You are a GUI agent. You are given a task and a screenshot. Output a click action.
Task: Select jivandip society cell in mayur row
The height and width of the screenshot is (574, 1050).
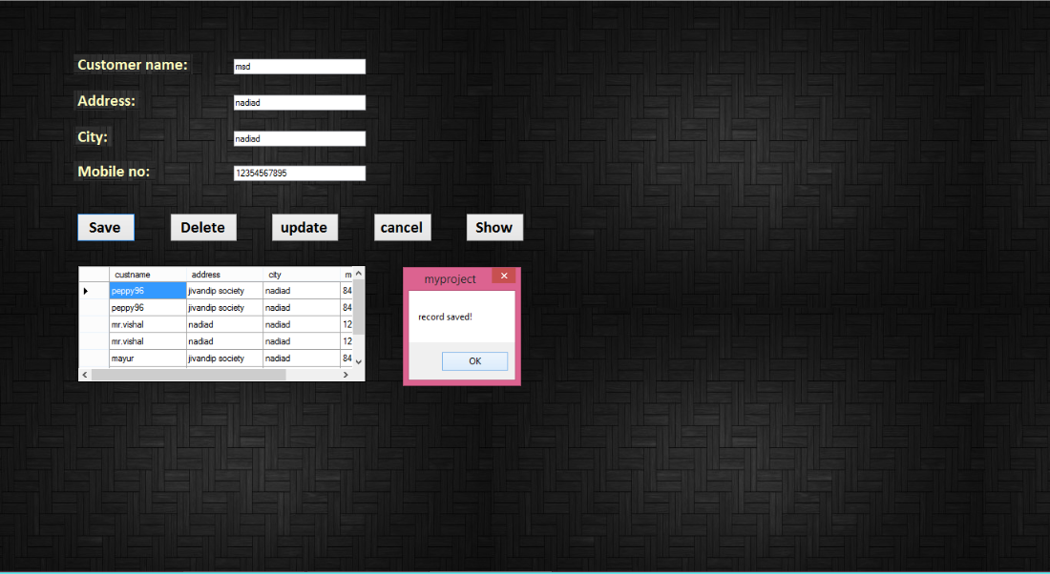[x=224, y=359]
